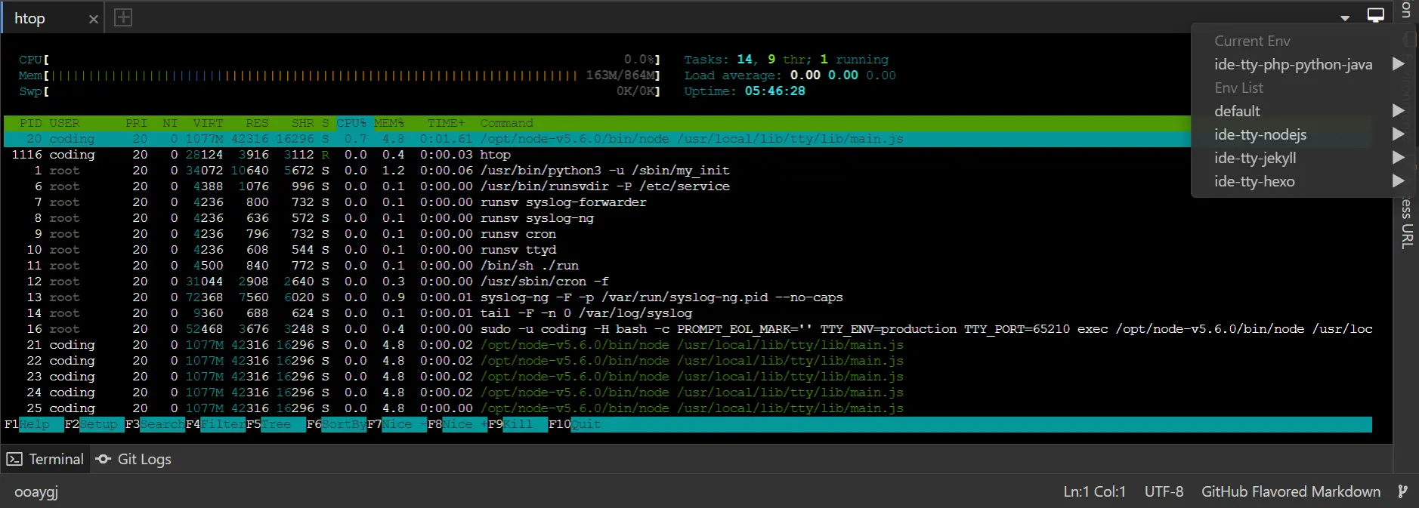This screenshot has width=1419, height=508.
Task: Sort by the RES column header
Action: (x=257, y=123)
